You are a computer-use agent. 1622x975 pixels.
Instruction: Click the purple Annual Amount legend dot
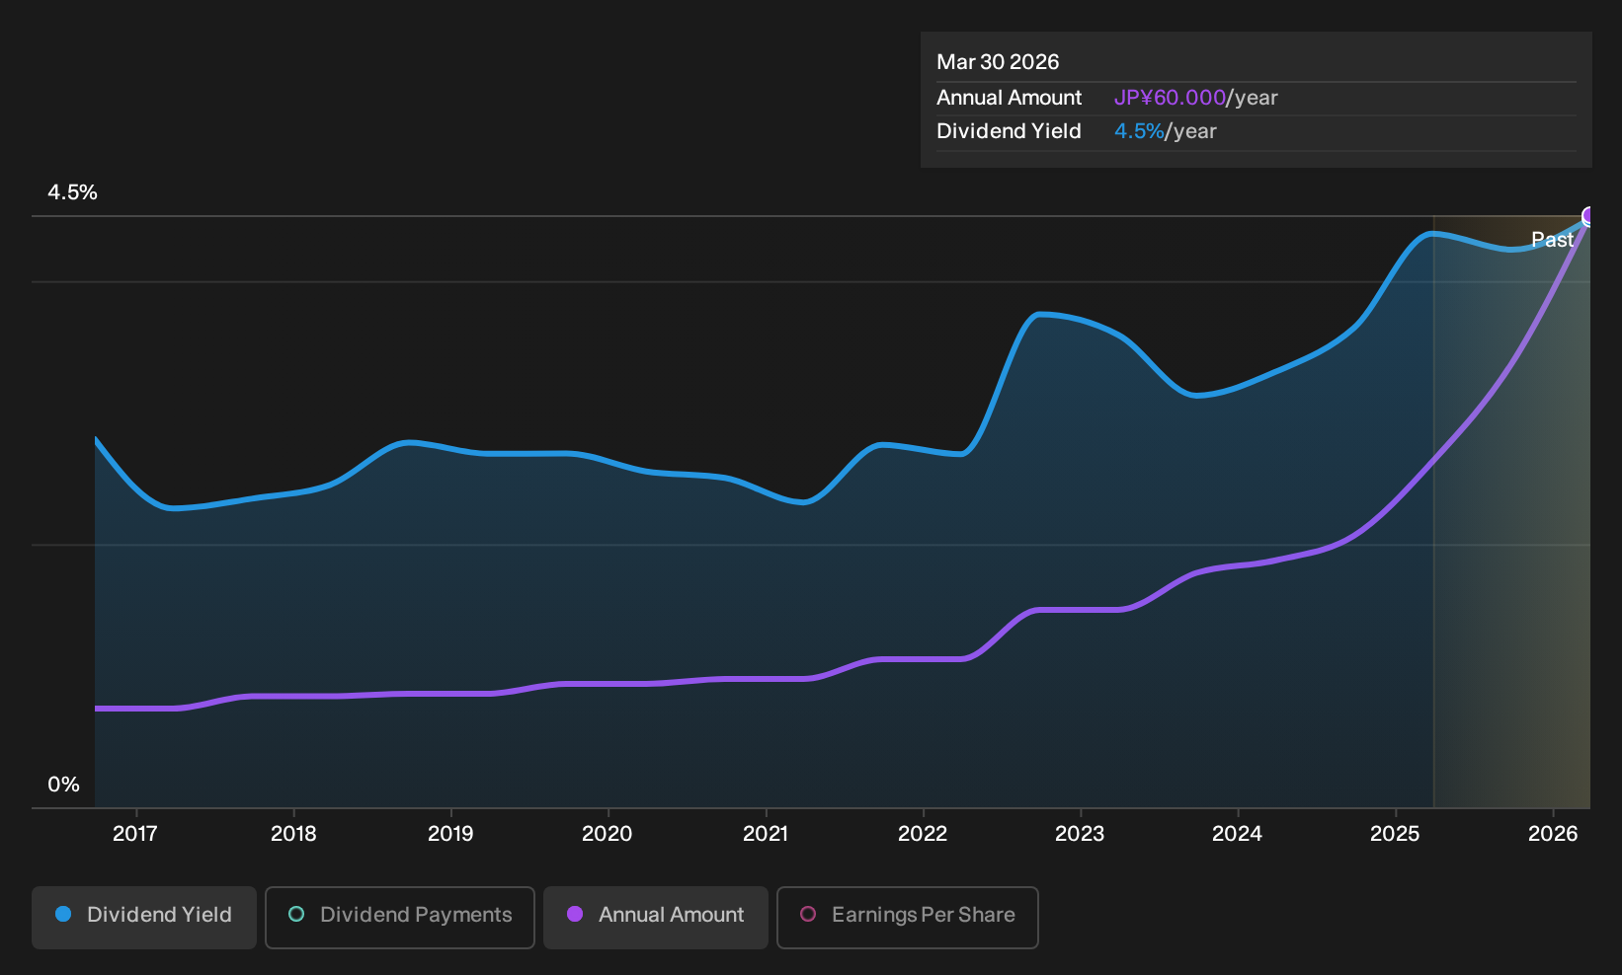tap(575, 915)
